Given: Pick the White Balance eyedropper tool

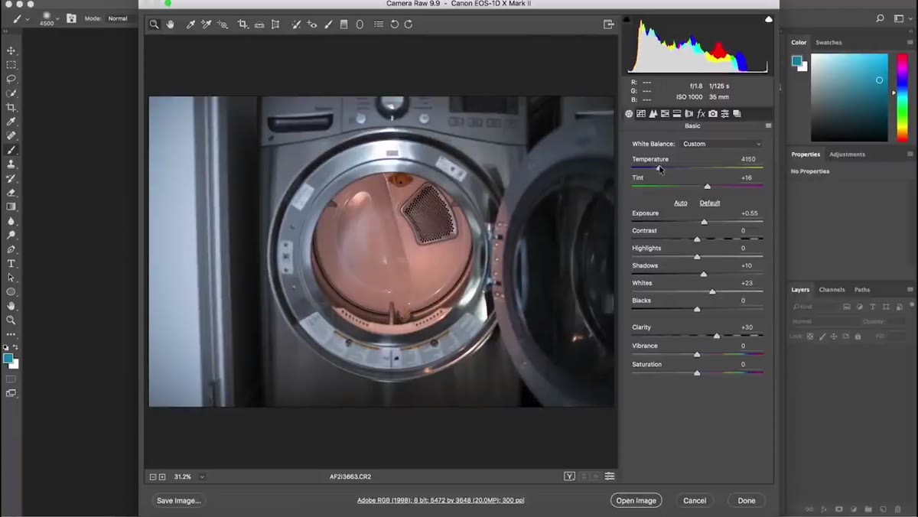Looking at the screenshot, I should point(190,24).
